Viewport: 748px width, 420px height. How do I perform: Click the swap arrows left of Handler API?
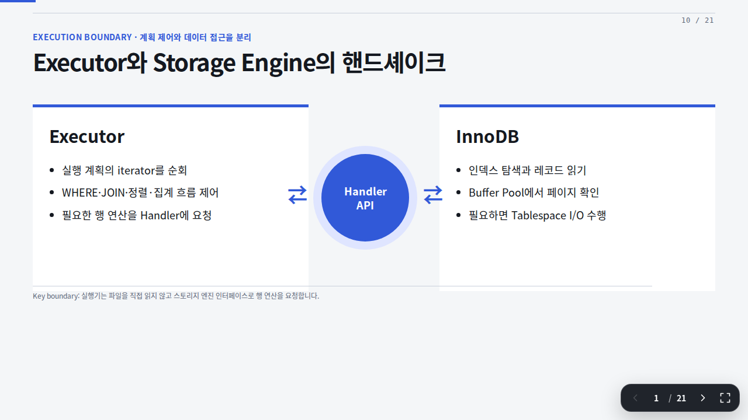[297, 194]
